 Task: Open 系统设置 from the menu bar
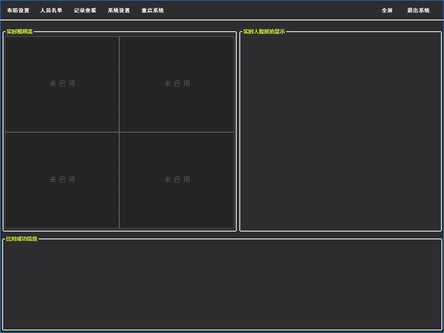tap(119, 10)
